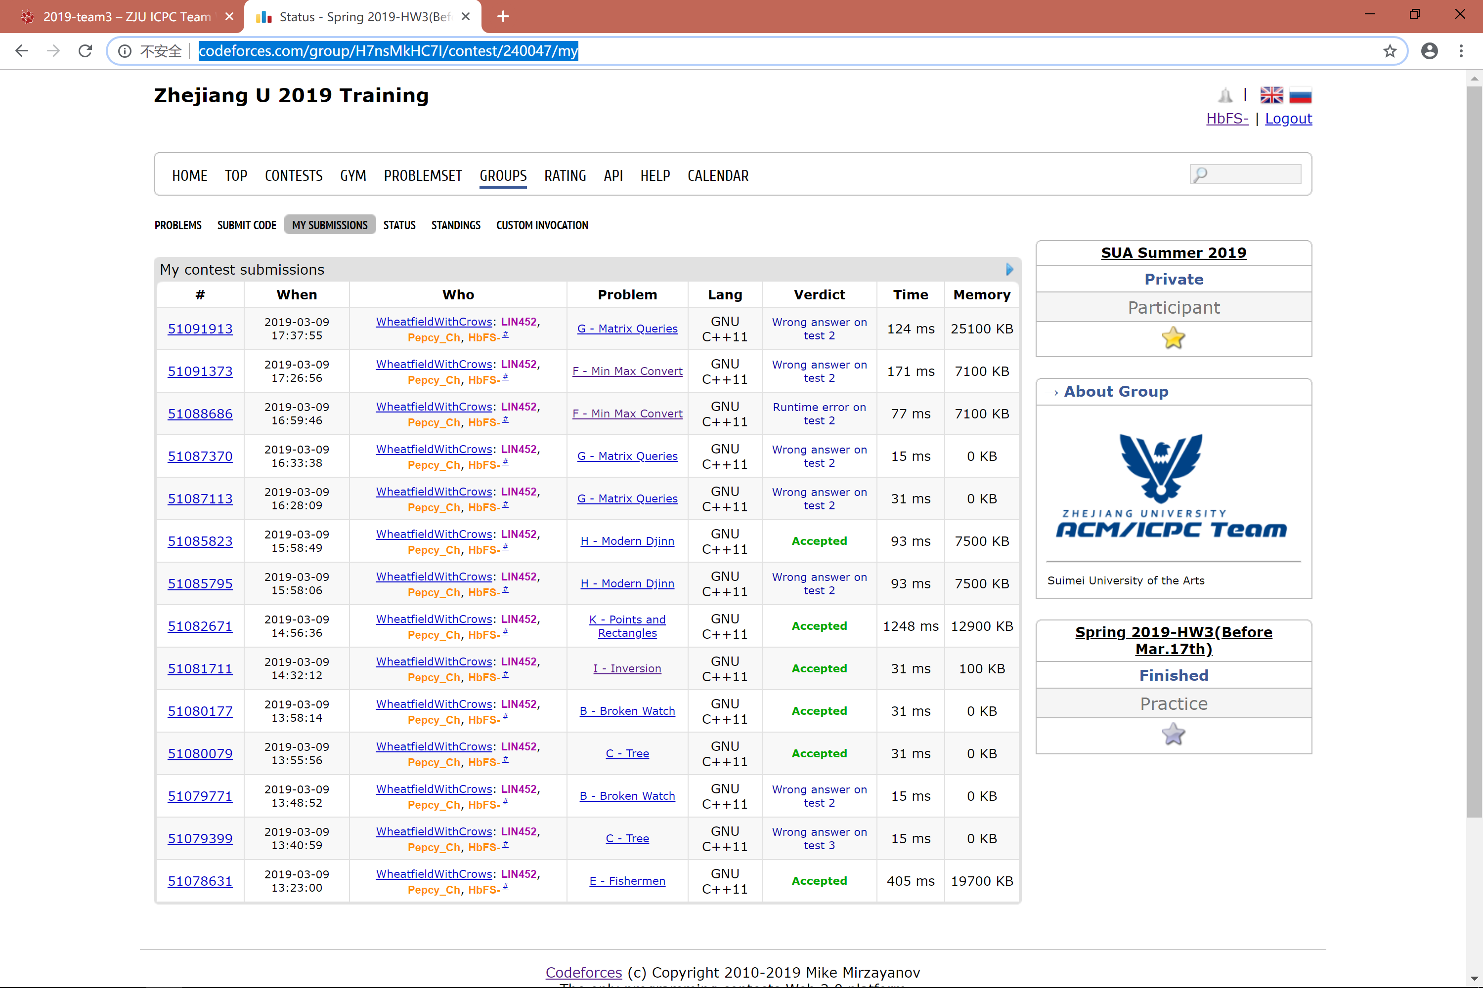This screenshot has width=1483, height=988.
Task: Open the STANDINGS tab
Action: (x=455, y=225)
